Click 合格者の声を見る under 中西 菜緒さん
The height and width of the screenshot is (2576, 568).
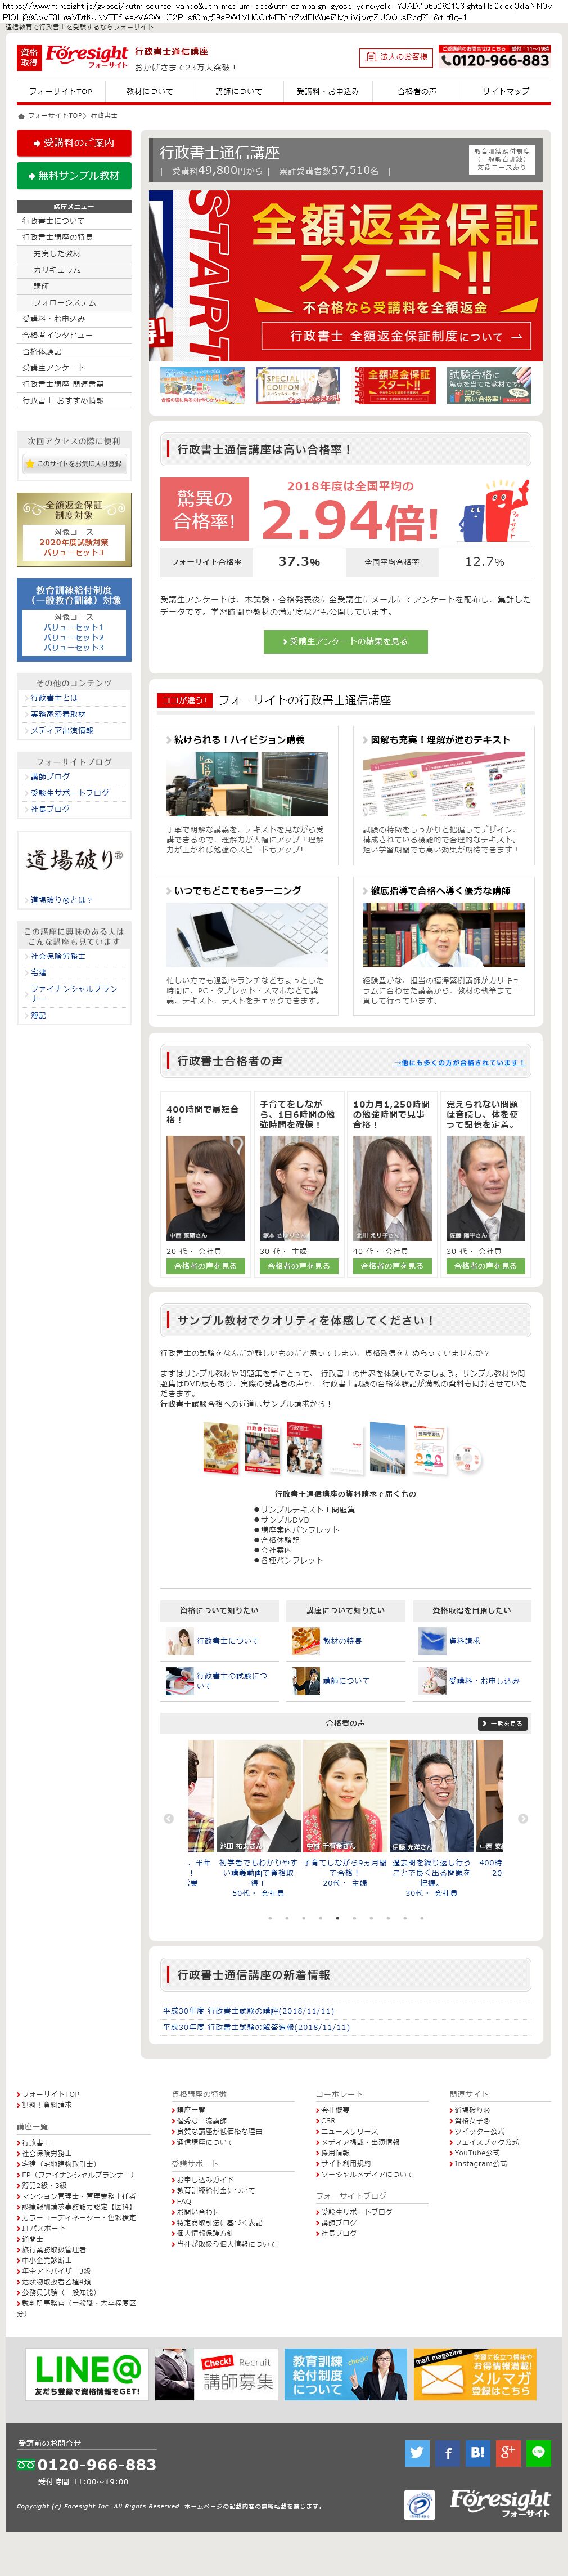(x=206, y=1266)
